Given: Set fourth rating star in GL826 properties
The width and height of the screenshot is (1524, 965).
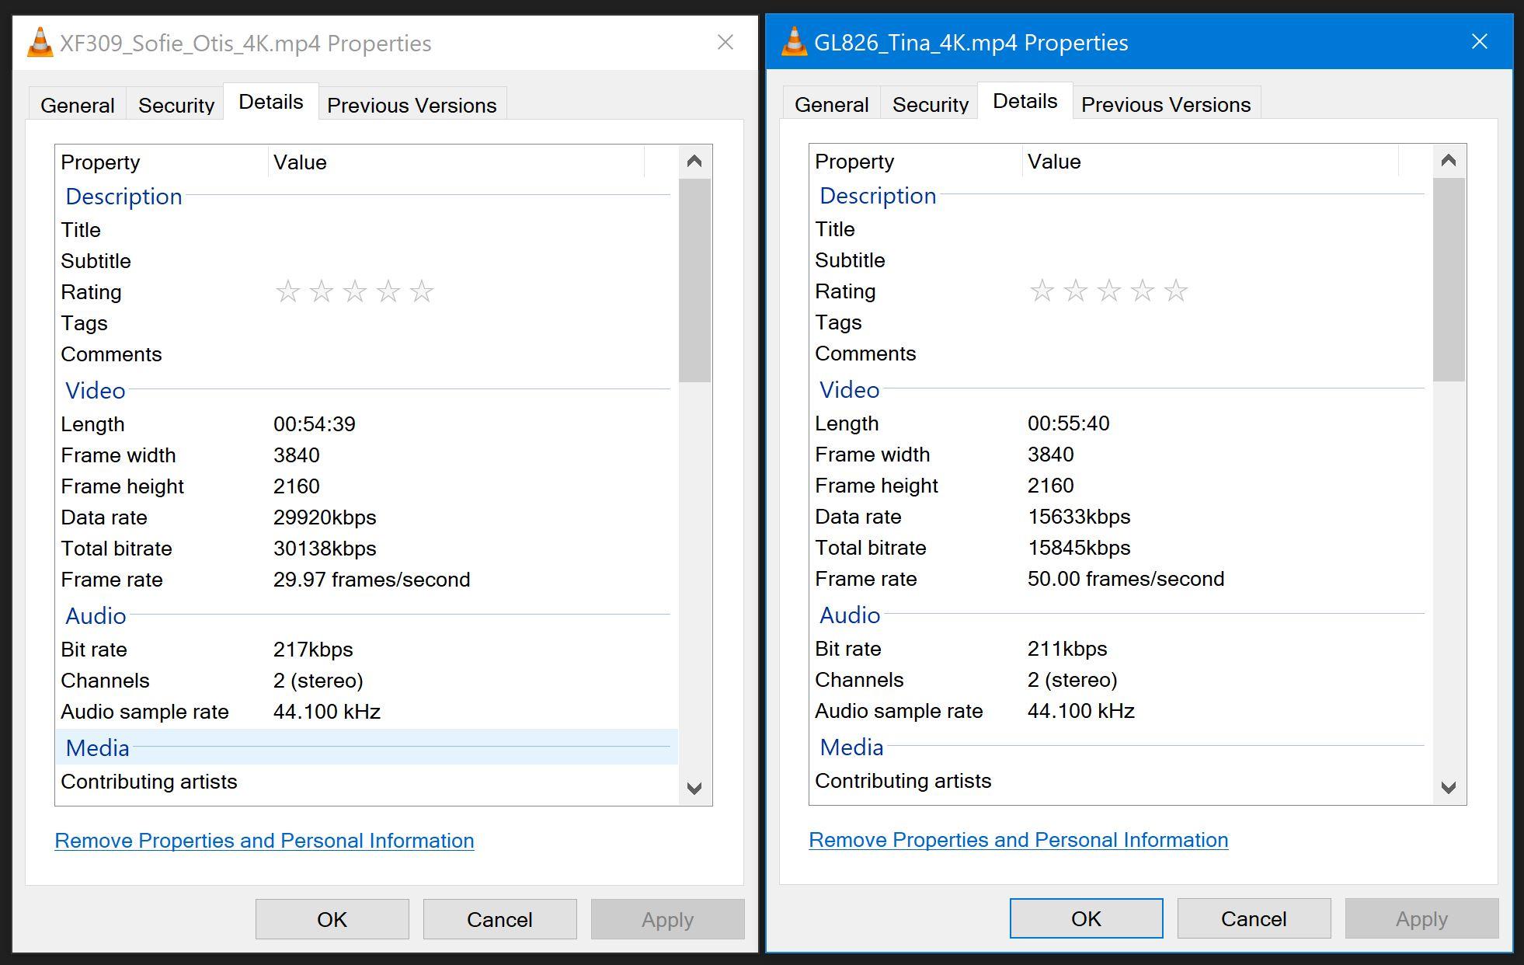Looking at the screenshot, I should pyautogui.click(x=1143, y=291).
